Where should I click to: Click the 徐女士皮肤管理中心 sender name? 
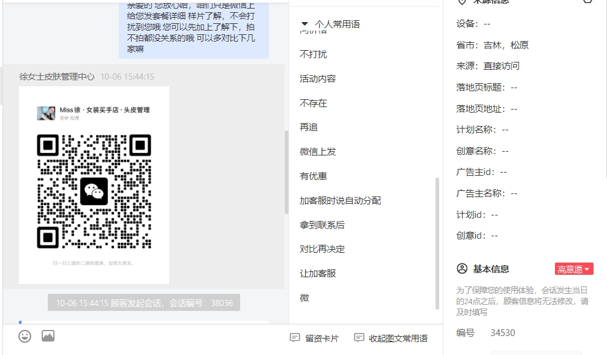tap(57, 77)
